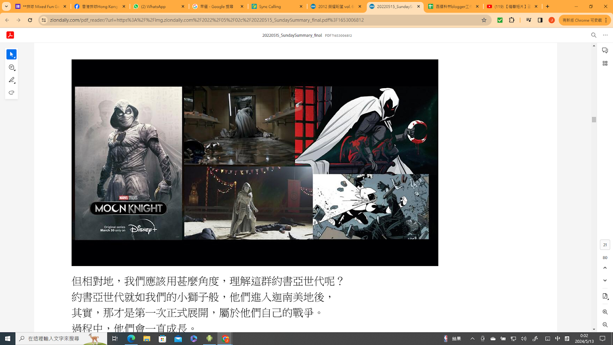Switch to the 2012 vol.6 tab
Screen dimensions: 613x345
[x=336, y=7]
